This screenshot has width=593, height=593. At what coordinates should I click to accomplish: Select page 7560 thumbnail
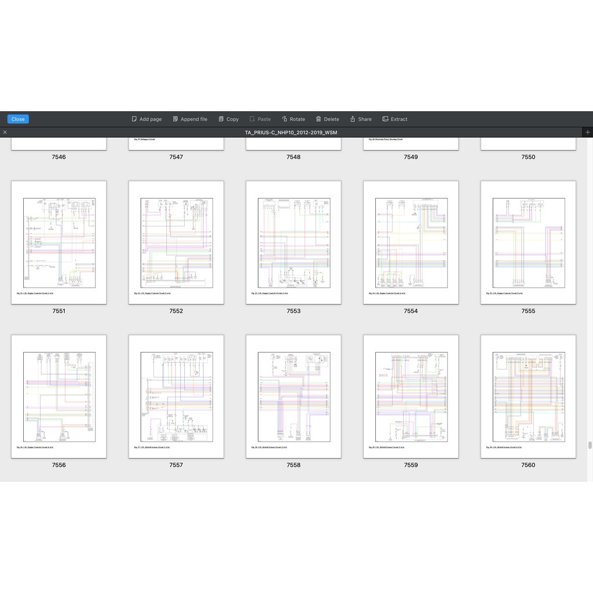[528, 397]
